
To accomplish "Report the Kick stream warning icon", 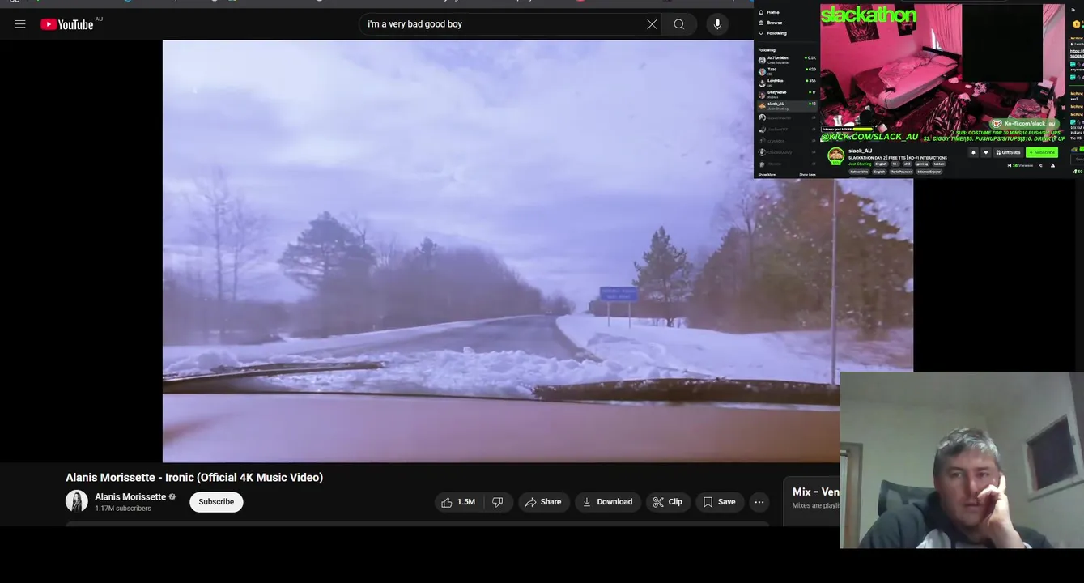I will click(1052, 165).
